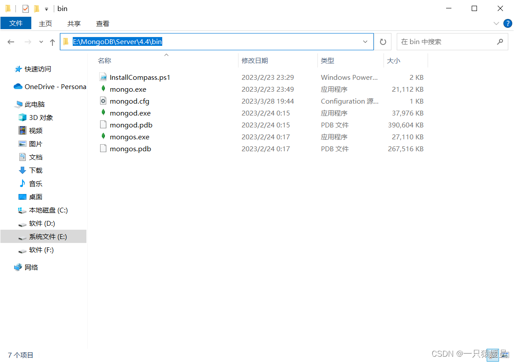Screen dimensions: 514x362
Task: Click the 3D Objects cube icon
Action: 22,117
